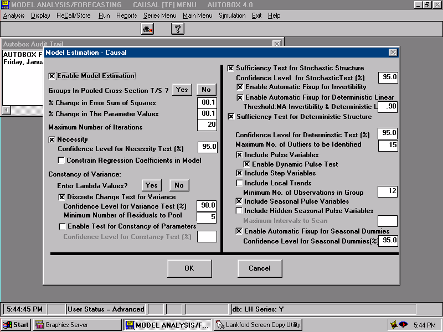Click the first system tray icon
443x332 pixels.
(x=394, y=325)
